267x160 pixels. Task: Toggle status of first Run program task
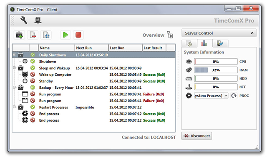pyautogui.click(x=33, y=94)
